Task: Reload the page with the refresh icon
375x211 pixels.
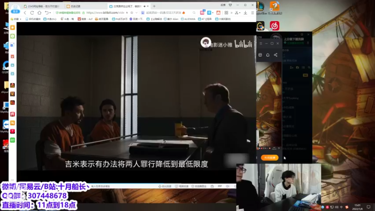Action: (32, 13)
